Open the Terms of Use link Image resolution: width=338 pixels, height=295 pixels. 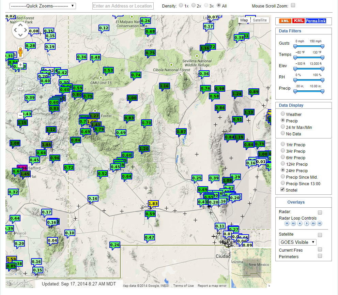click(183, 285)
